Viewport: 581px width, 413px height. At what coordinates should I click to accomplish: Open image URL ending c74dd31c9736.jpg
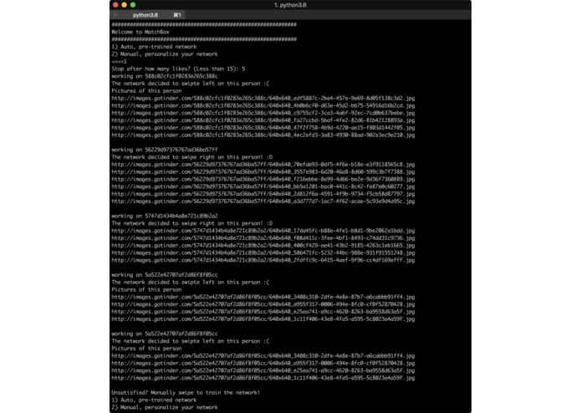[263, 238]
